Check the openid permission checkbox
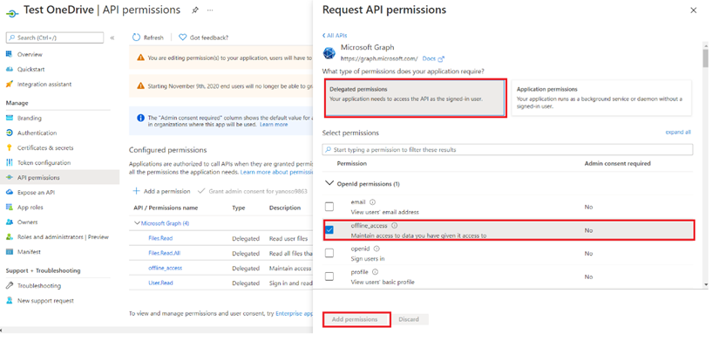This screenshot has width=719, height=341. [329, 253]
